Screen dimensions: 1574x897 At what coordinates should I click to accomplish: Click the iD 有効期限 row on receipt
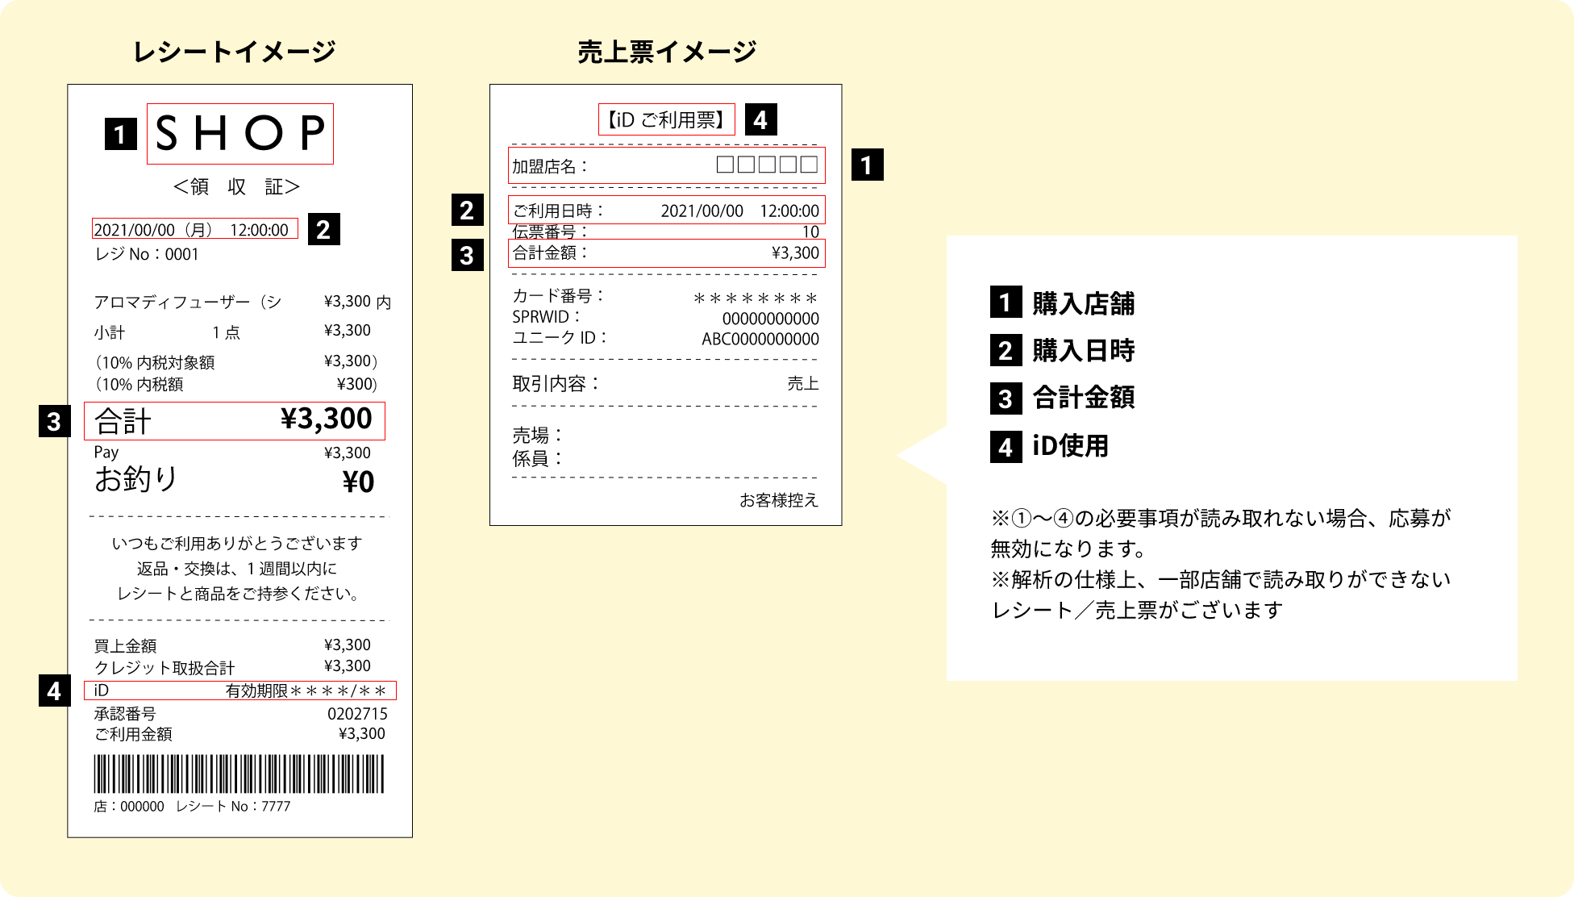pos(240,690)
